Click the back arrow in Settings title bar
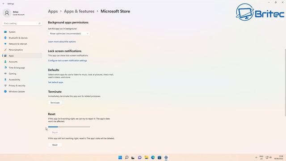 pyautogui.click(x=3, y=4)
